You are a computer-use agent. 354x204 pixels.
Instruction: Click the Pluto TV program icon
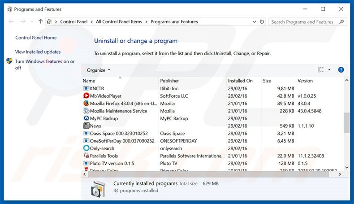[86, 163]
